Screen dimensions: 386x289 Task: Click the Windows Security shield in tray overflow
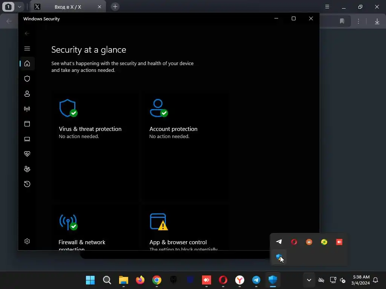tap(279, 257)
